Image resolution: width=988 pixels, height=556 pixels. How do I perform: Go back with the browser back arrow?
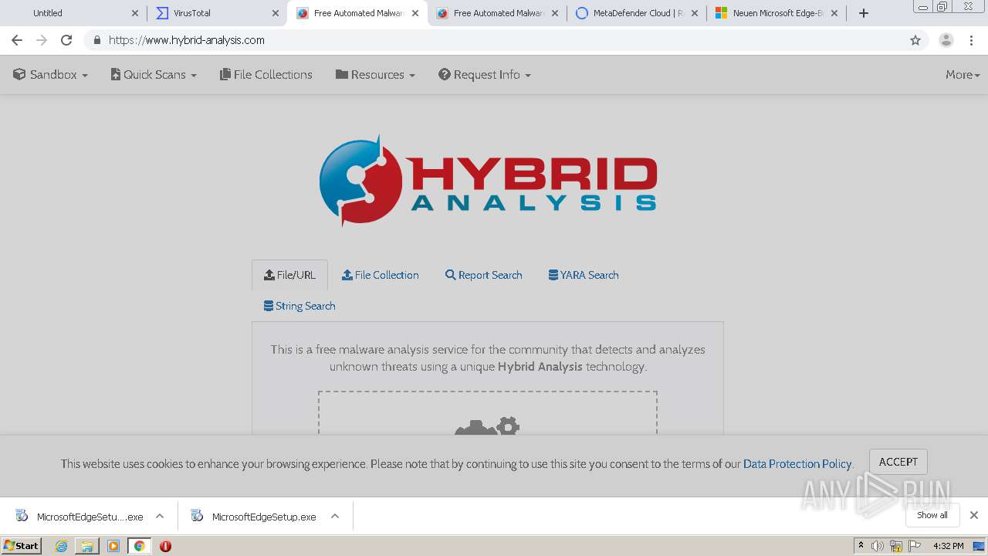[17, 40]
